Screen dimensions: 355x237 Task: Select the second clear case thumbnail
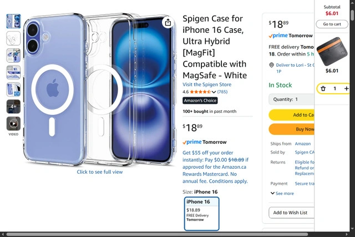pyautogui.click(x=13, y=38)
